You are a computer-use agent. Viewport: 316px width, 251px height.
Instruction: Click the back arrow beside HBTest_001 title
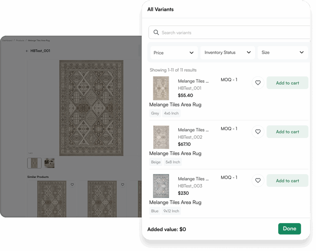point(27,51)
